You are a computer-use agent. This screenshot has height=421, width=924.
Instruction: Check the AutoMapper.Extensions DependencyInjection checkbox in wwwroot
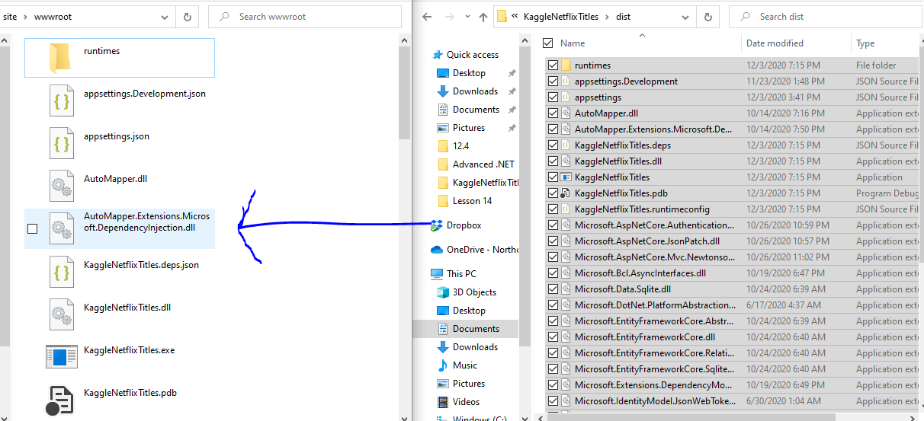(32, 228)
